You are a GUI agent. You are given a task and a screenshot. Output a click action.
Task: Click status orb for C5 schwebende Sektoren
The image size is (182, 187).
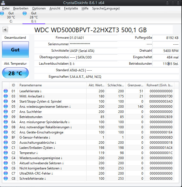6,163
